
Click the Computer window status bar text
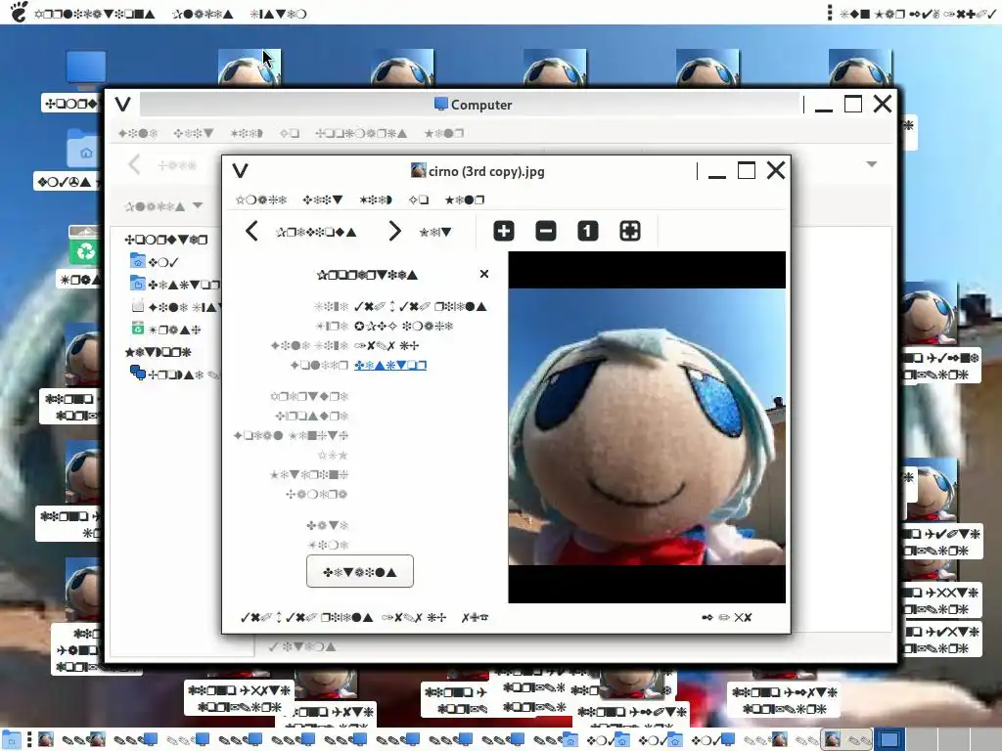point(301,646)
